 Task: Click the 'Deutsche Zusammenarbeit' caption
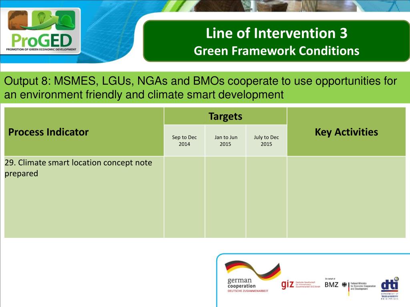click(248, 291)
